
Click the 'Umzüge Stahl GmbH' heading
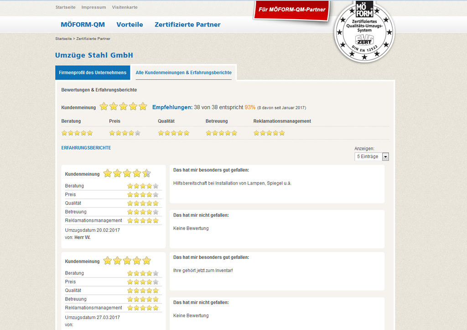point(94,55)
